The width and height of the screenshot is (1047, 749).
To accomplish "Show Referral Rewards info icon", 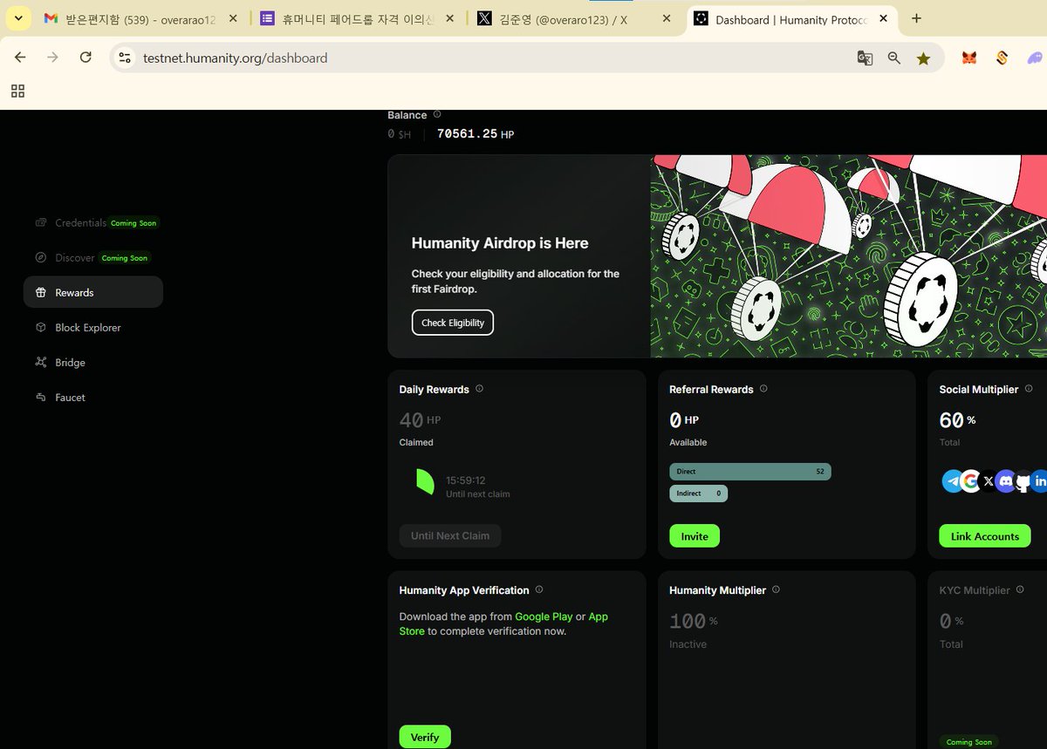I will coord(763,389).
